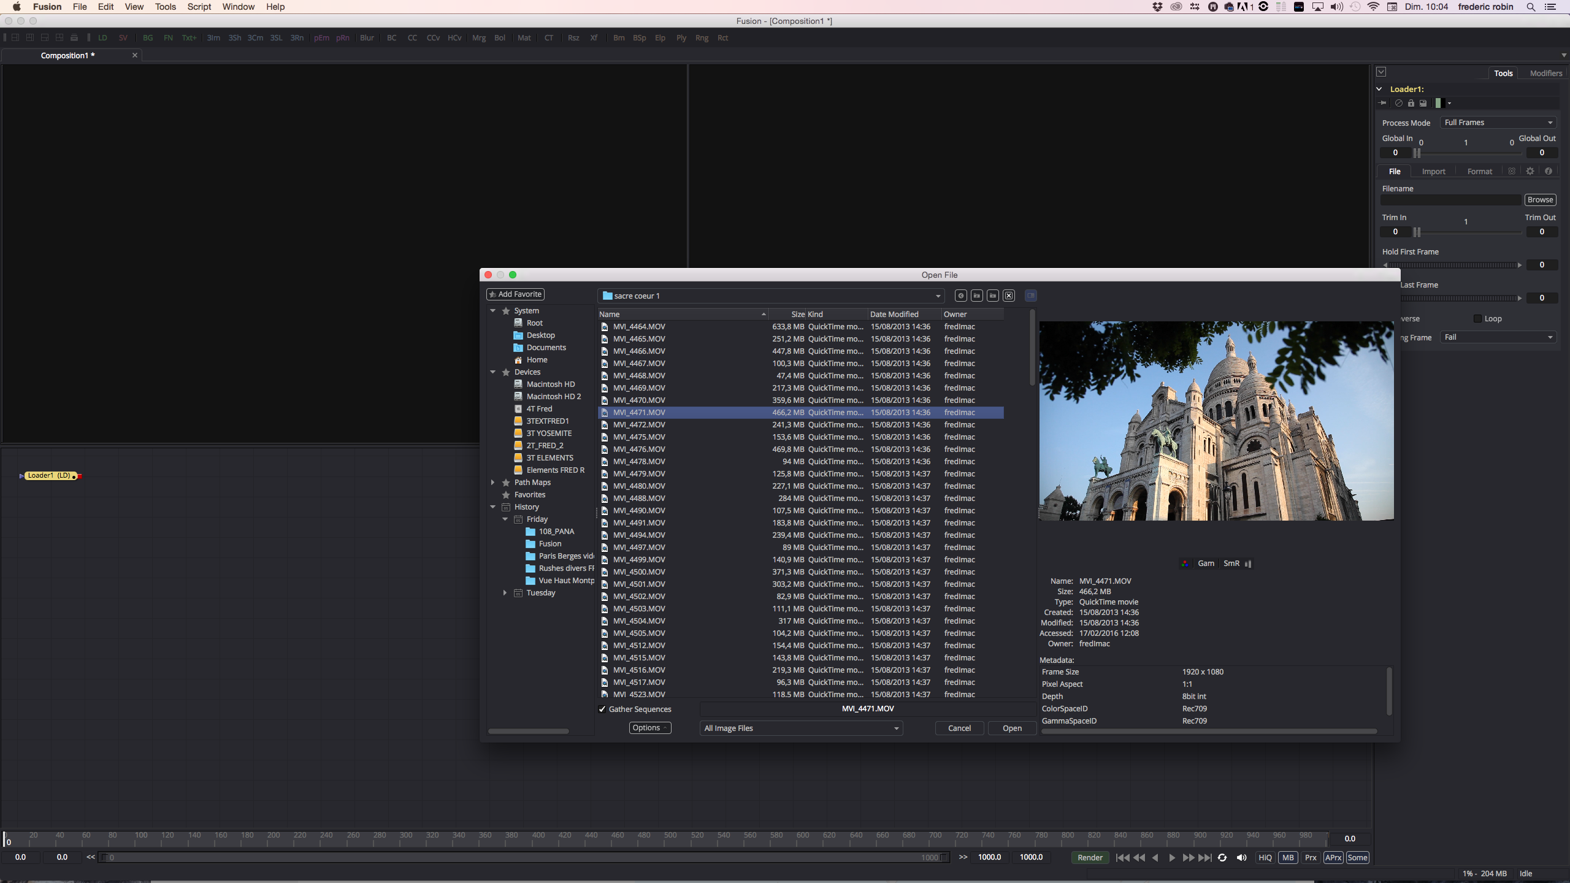Click the lock icon under Loader1 header
The width and height of the screenshot is (1570, 883).
coord(1411,103)
